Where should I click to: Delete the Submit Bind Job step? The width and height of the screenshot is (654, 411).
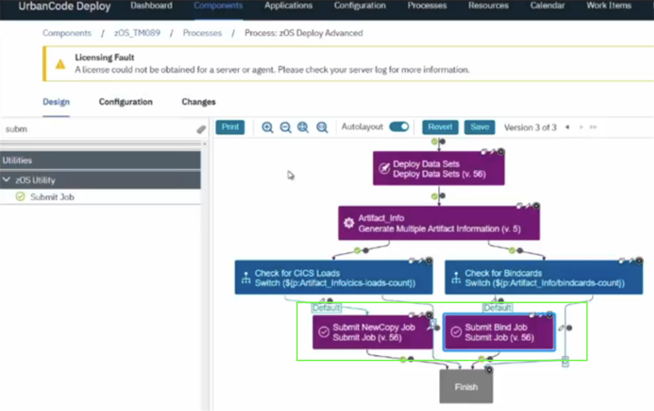point(550,315)
